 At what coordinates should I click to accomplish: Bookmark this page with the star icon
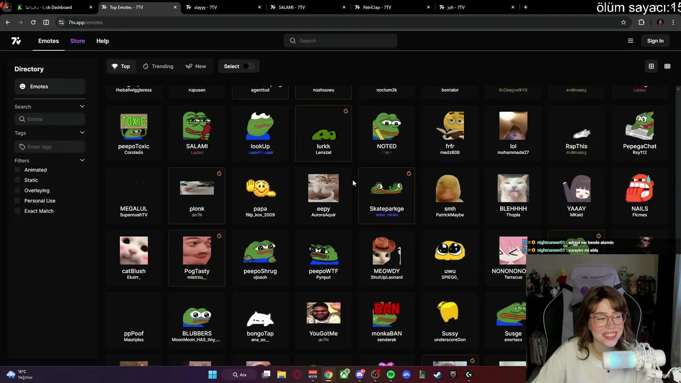pos(624,22)
